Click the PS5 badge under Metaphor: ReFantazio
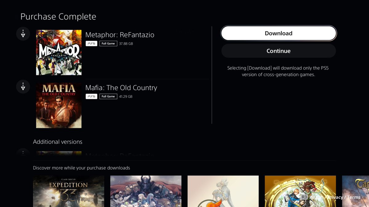The image size is (369, 207). tap(91, 44)
